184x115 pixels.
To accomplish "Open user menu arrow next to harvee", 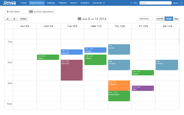I will click(x=181, y=3).
